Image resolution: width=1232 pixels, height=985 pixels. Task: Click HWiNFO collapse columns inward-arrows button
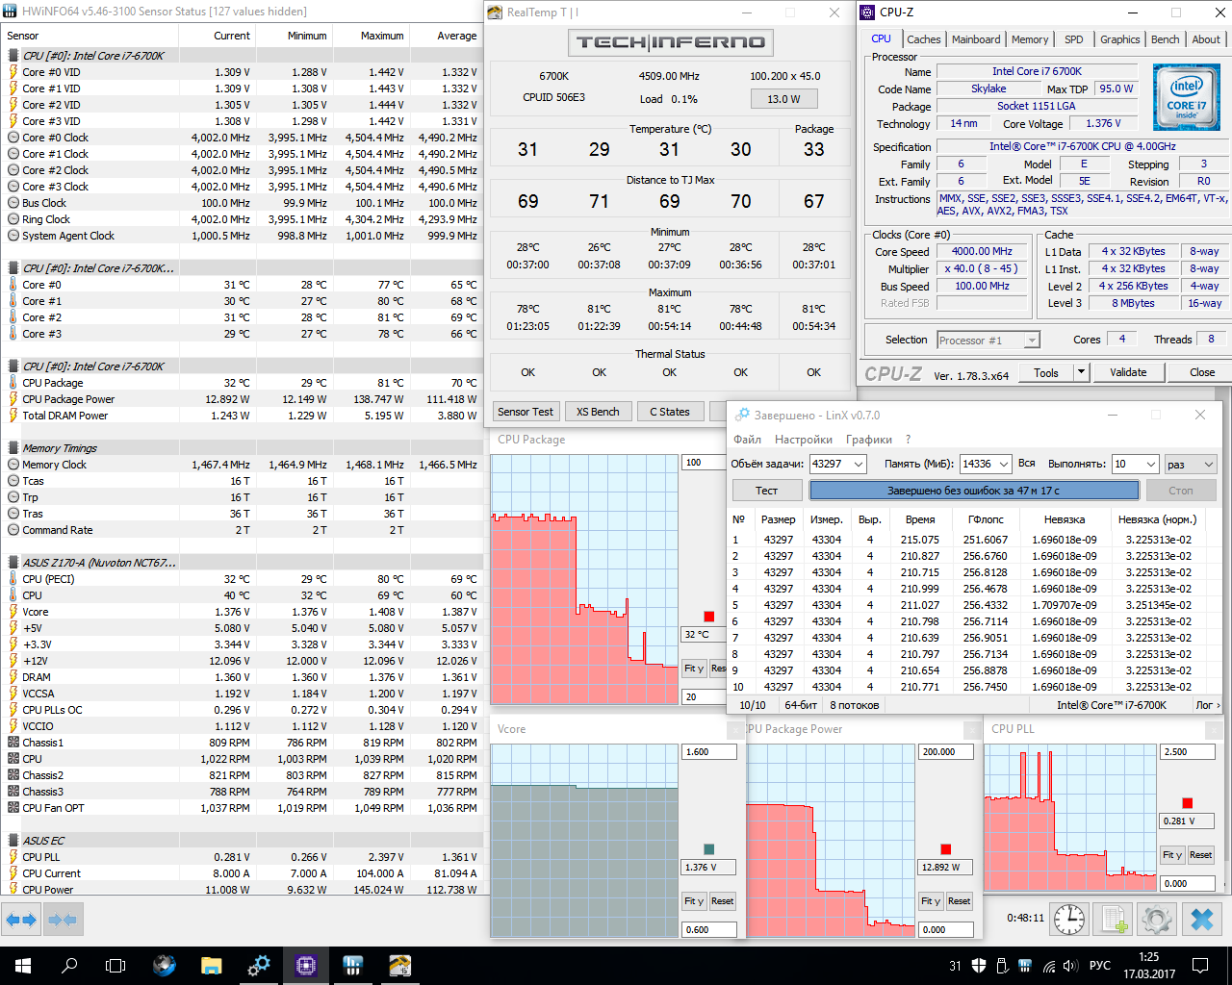(63, 920)
